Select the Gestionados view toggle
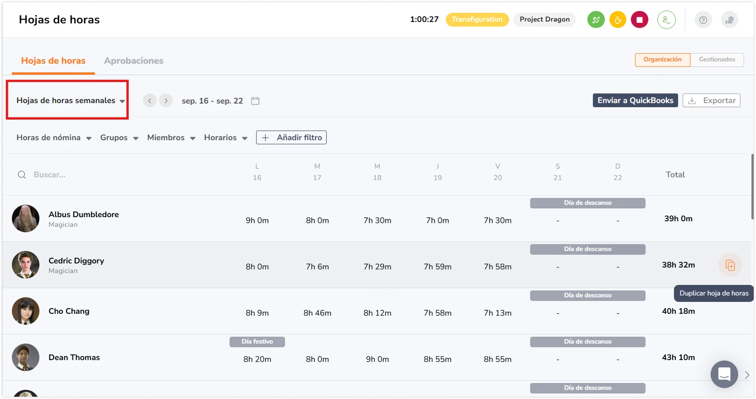 (717, 60)
